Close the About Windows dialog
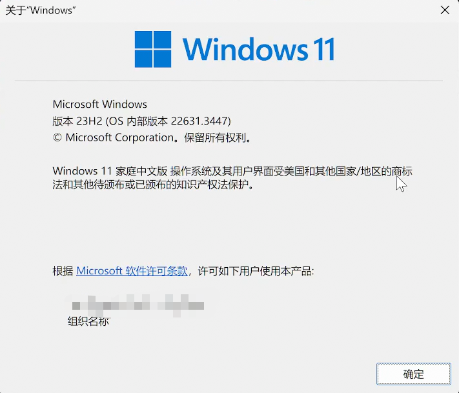 [445, 10]
